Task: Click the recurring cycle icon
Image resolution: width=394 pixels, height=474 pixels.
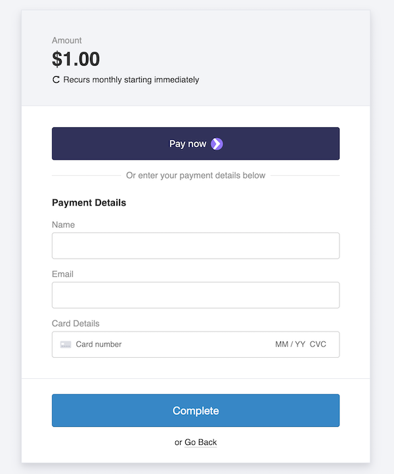Action: [x=56, y=80]
